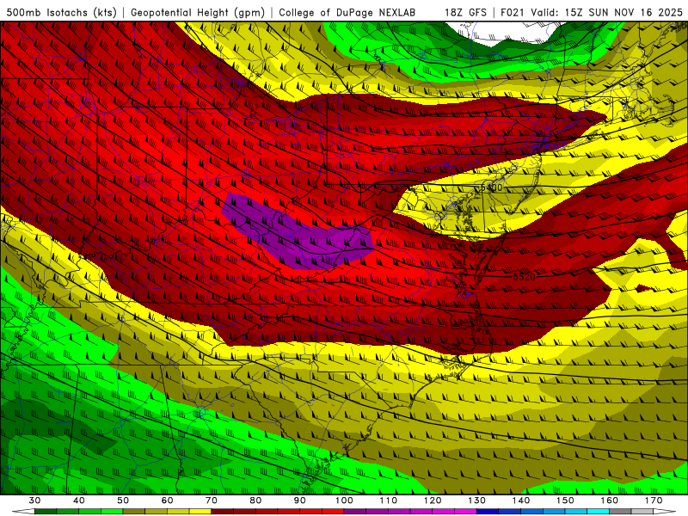Click the 160 label on the color scale

click(x=610, y=501)
